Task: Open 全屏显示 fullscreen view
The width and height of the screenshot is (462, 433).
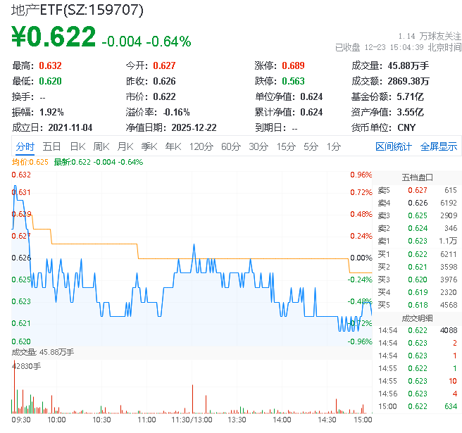Action: click(439, 146)
